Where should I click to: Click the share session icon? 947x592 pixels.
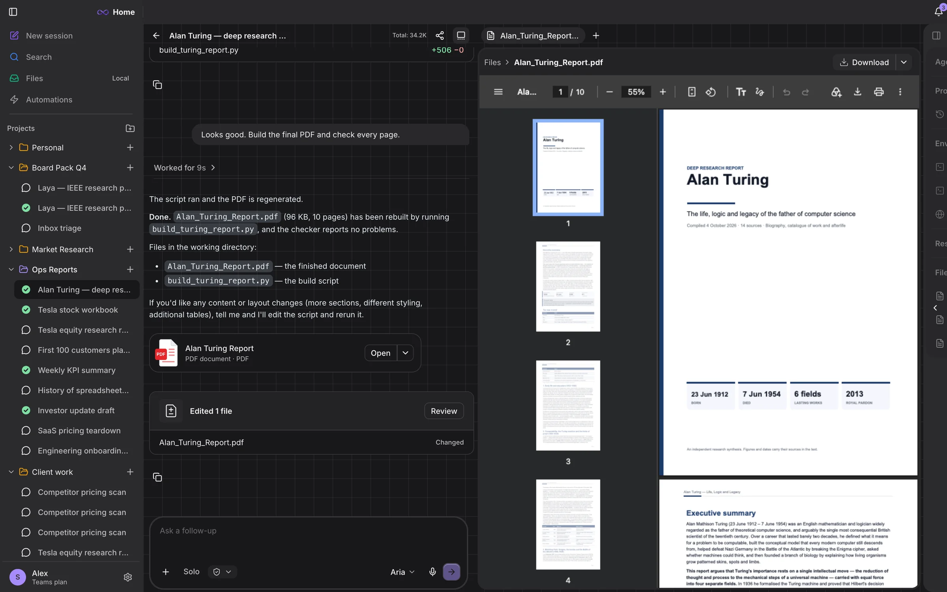(x=440, y=36)
